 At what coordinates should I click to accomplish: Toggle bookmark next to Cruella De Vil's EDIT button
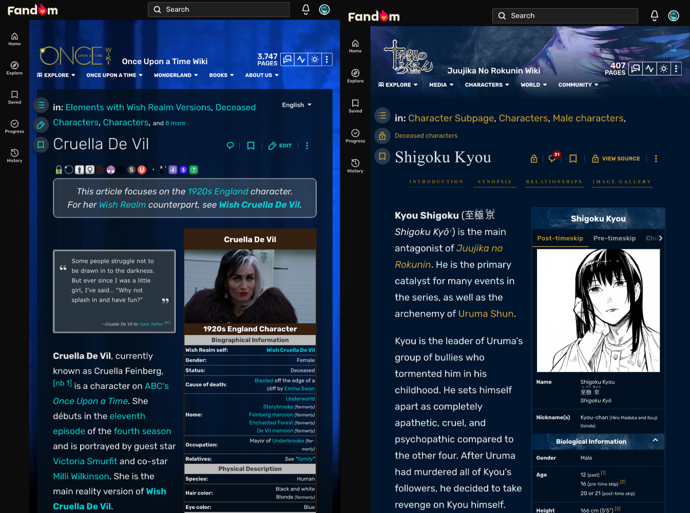[251, 146]
